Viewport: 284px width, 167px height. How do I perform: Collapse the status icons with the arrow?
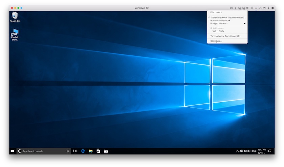(268, 8)
